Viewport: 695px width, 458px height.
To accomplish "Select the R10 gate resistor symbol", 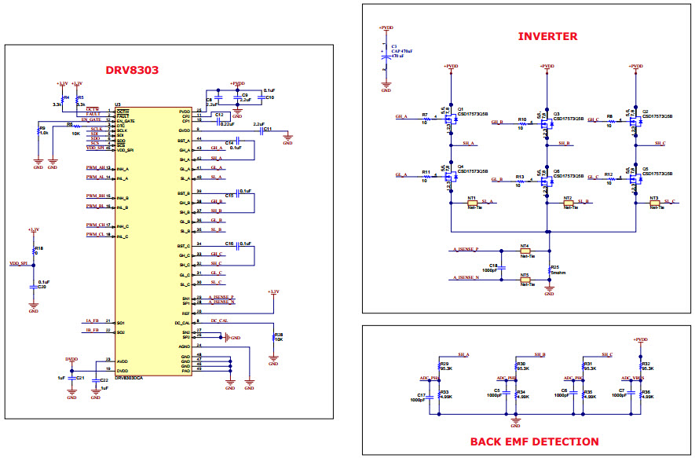I will click(524, 123).
